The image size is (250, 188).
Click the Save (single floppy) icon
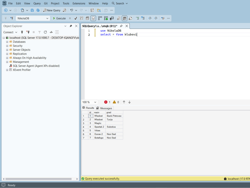click(x=32, y=10)
